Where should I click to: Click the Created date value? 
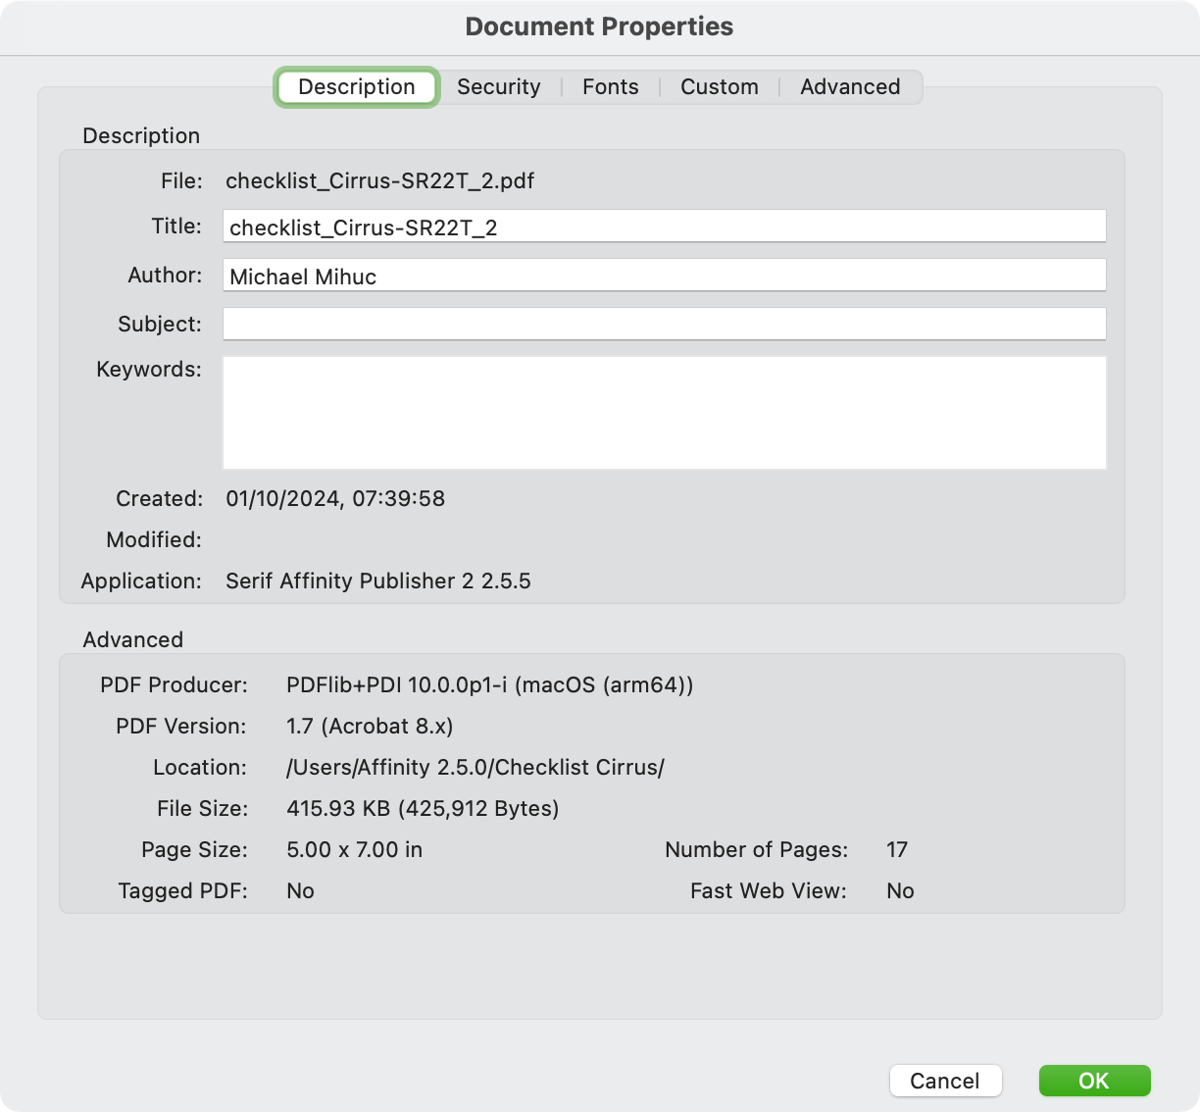coord(336,499)
